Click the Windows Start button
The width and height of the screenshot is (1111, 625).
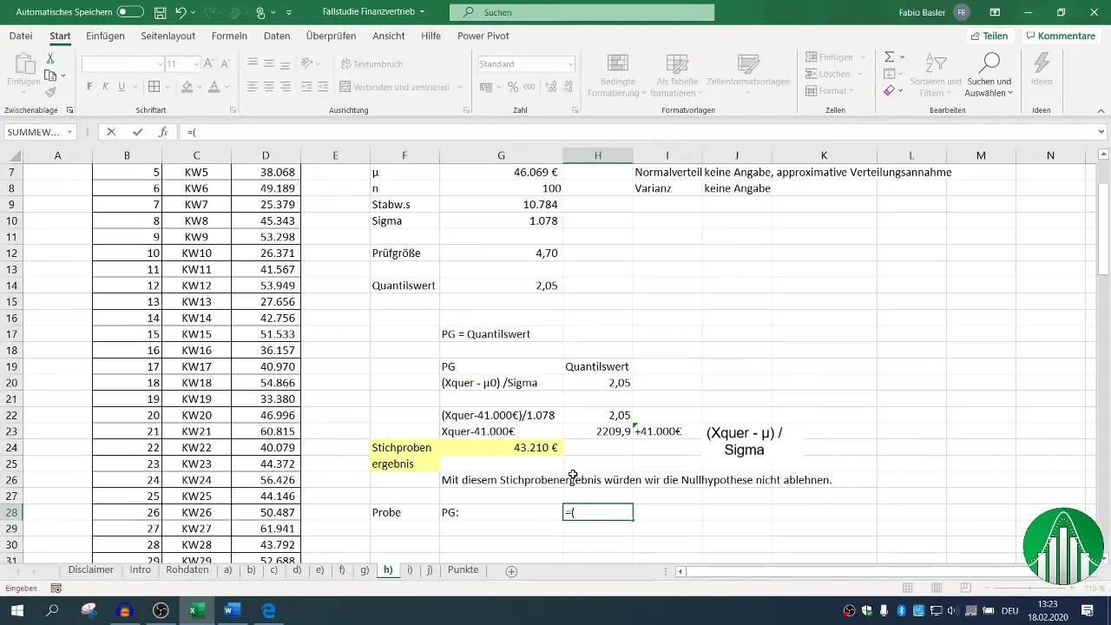point(16,610)
